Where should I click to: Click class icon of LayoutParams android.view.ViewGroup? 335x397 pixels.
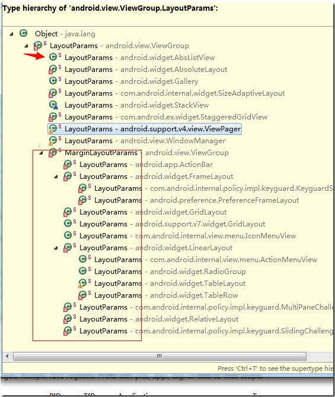[38, 45]
